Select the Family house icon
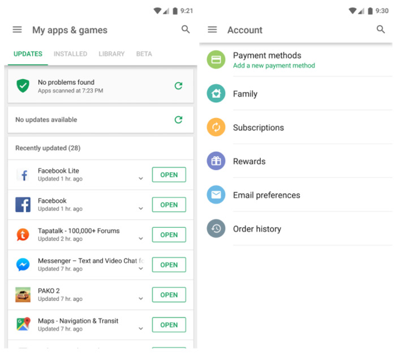Screen dimensions: 396x353 pos(216,94)
